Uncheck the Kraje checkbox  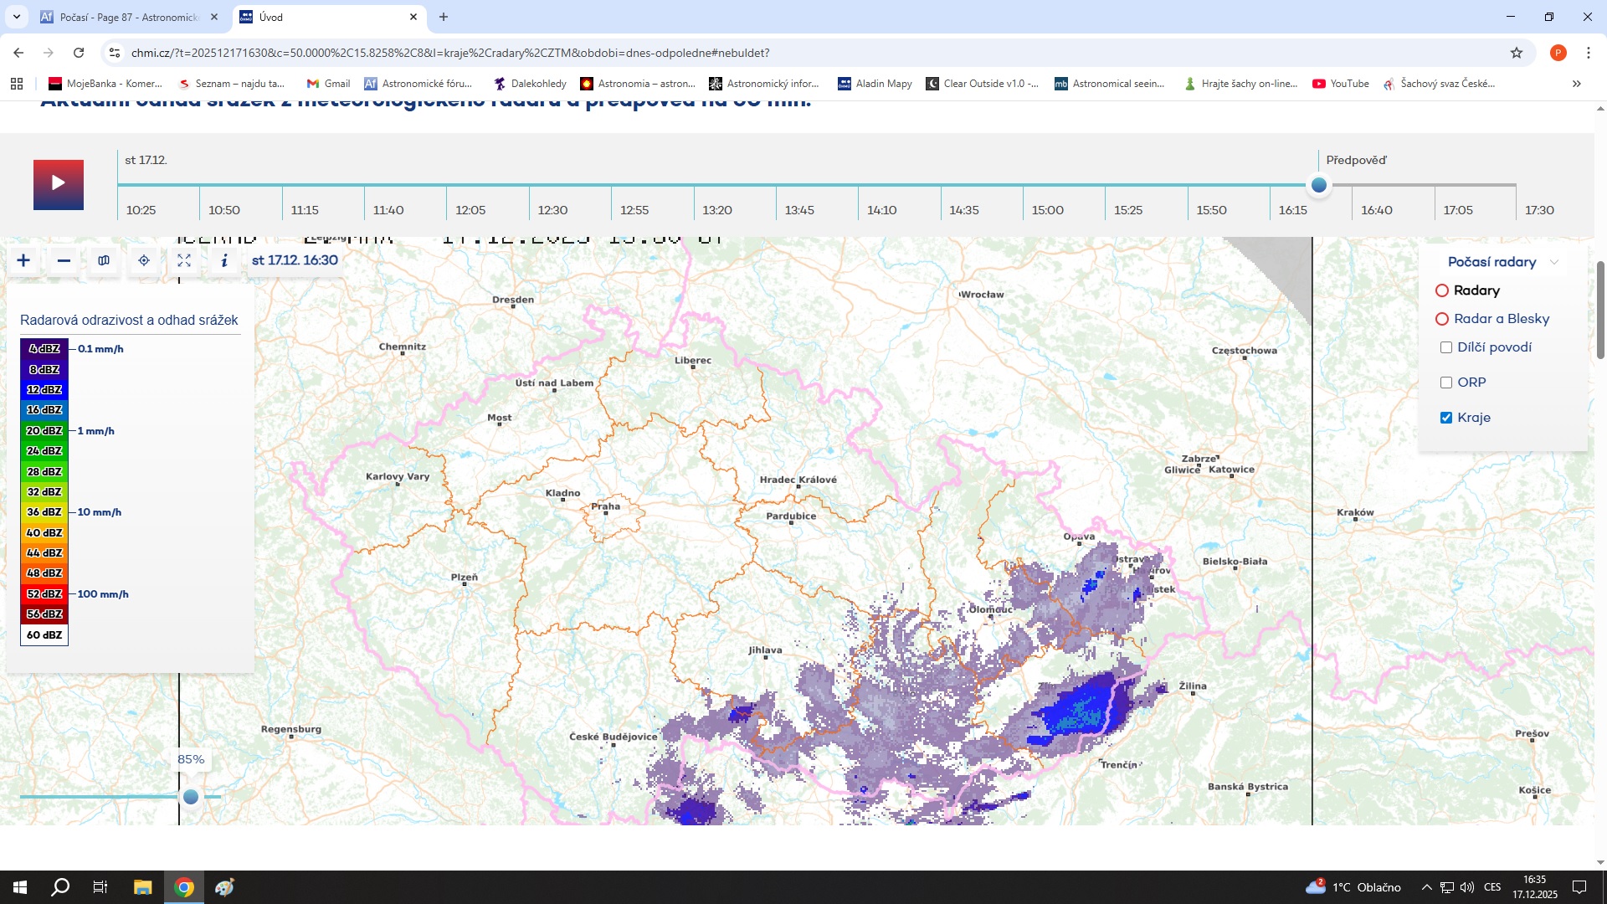[x=1446, y=418]
